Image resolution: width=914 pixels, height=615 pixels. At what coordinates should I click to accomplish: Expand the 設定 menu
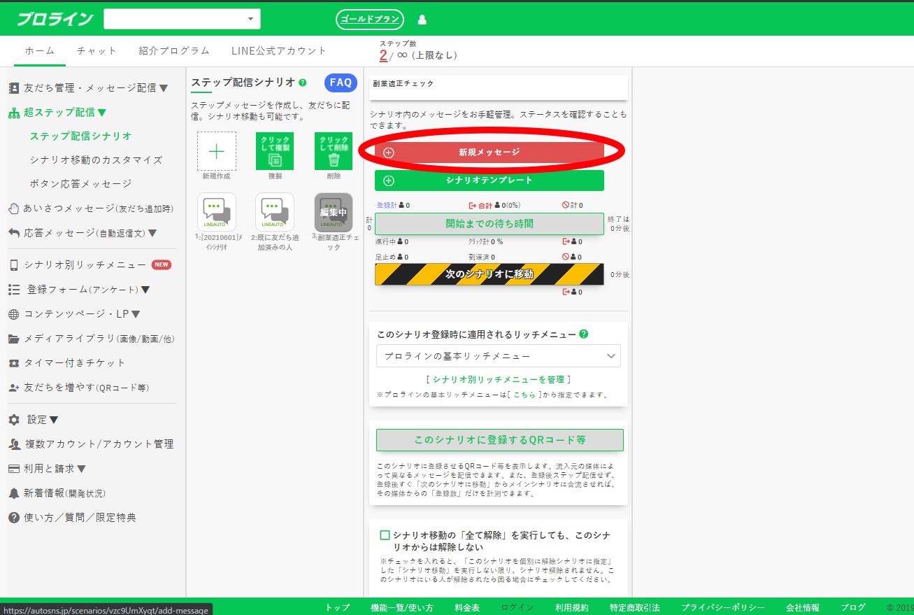point(43,420)
